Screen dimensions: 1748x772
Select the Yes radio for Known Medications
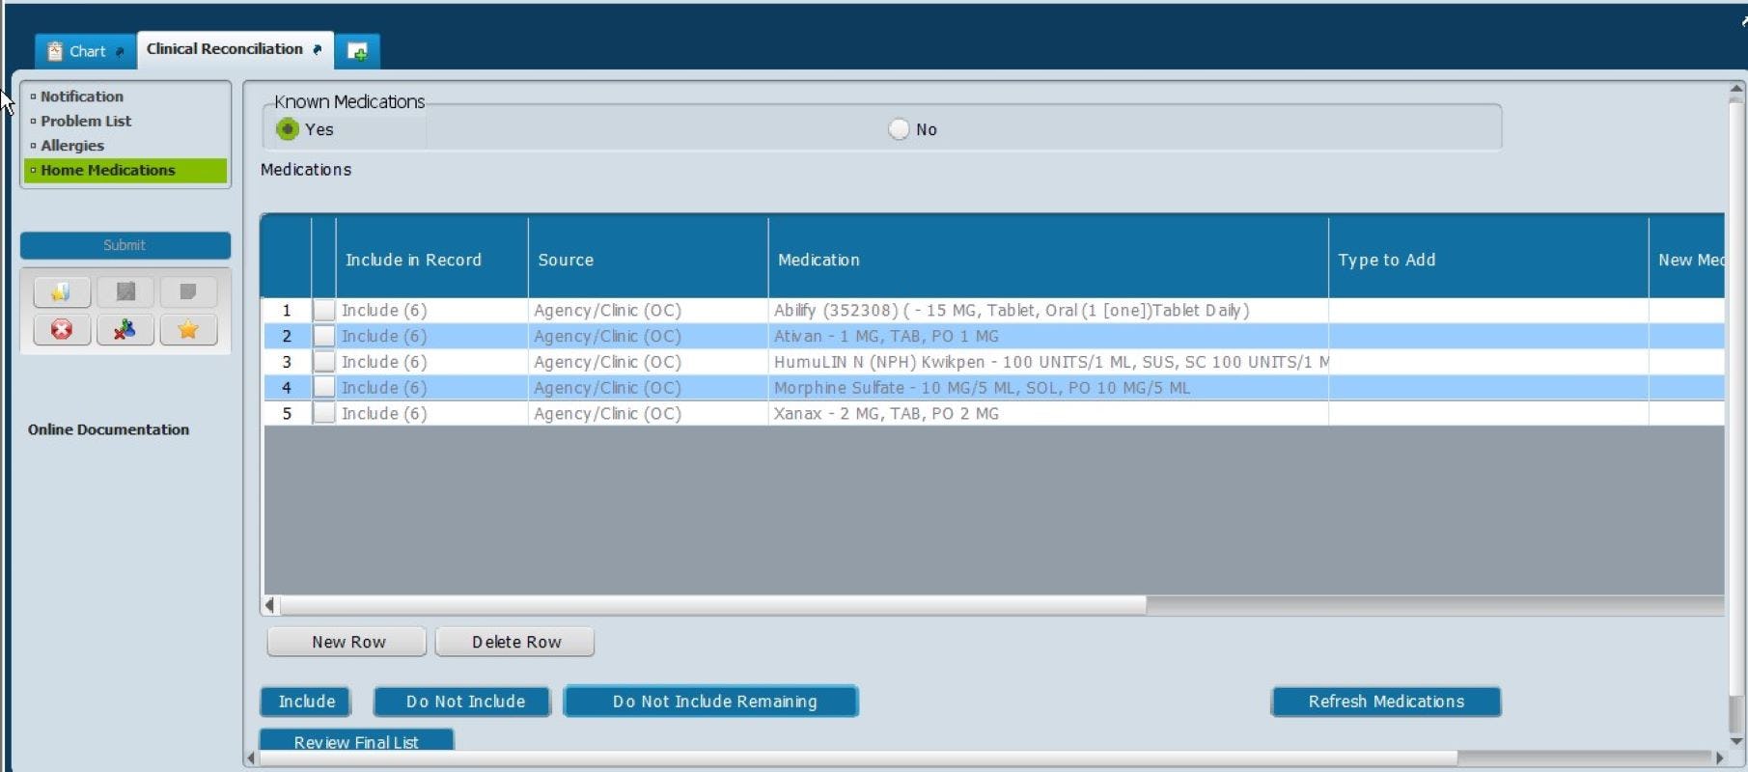288,129
